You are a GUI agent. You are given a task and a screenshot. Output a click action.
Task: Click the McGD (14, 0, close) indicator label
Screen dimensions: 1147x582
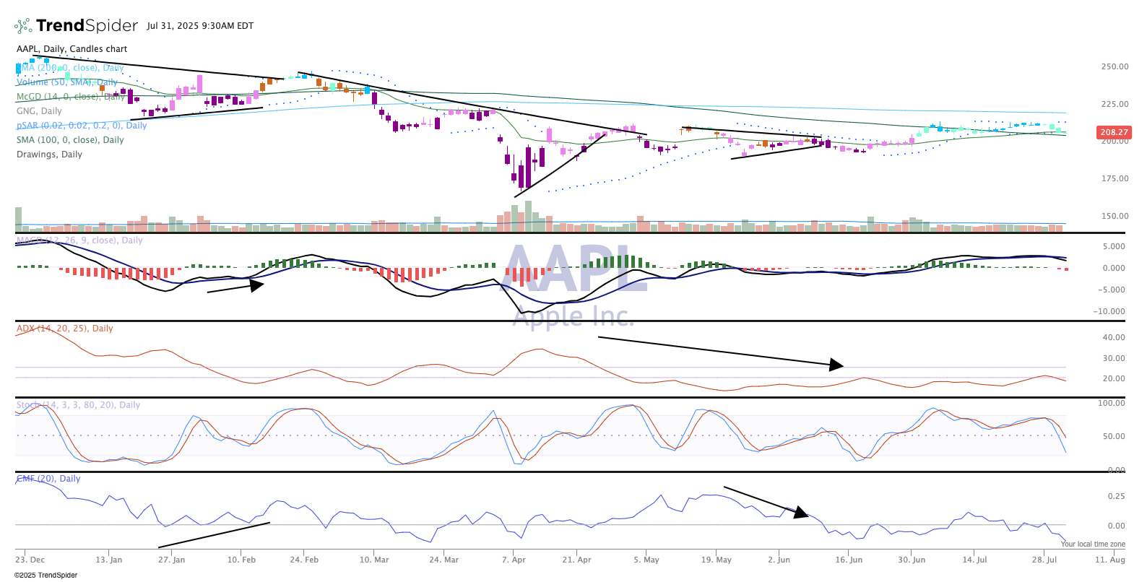[x=70, y=97]
